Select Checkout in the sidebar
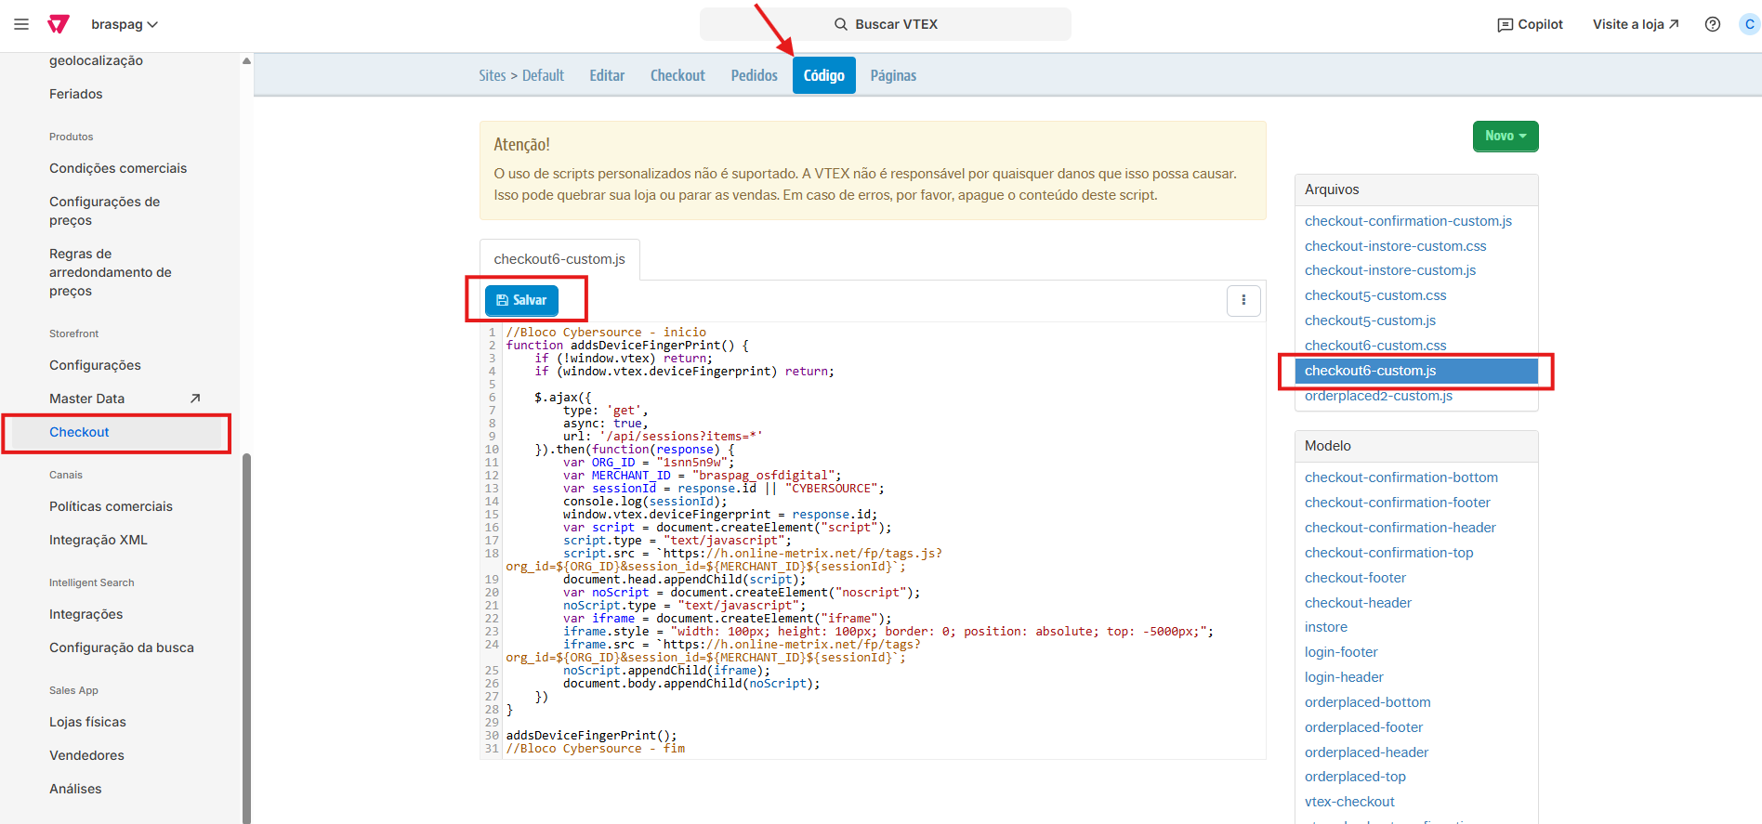The width and height of the screenshot is (1762, 824). point(79,432)
